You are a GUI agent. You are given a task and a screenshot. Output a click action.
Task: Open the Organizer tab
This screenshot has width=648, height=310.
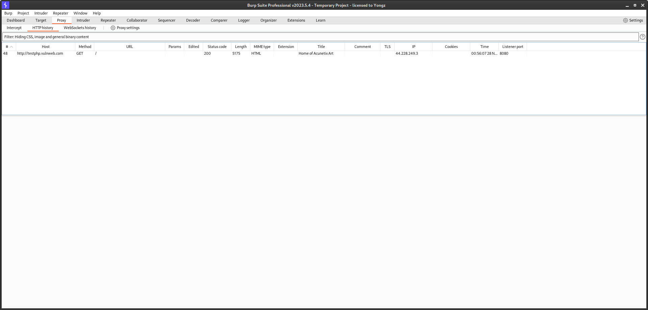pyautogui.click(x=268, y=20)
